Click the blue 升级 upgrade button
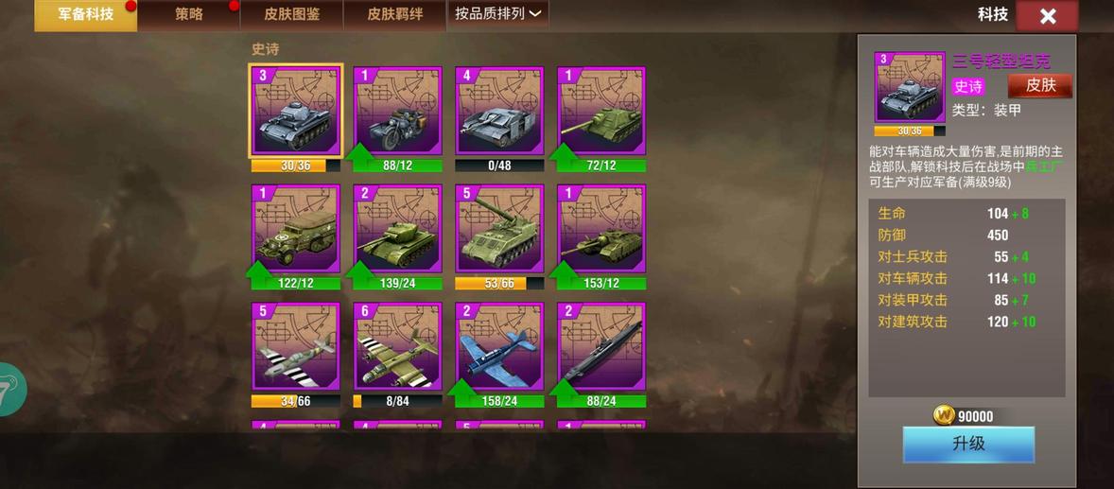Screen dimensions: 1114x489 pyautogui.click(x=968, y=445)
